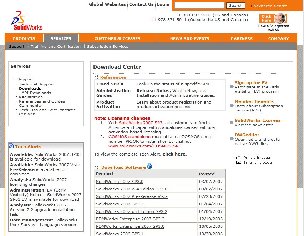The width and height of the screenshot is (304, 236).
Task: Click the salesperson Click Here image
Action: point(273,18)
